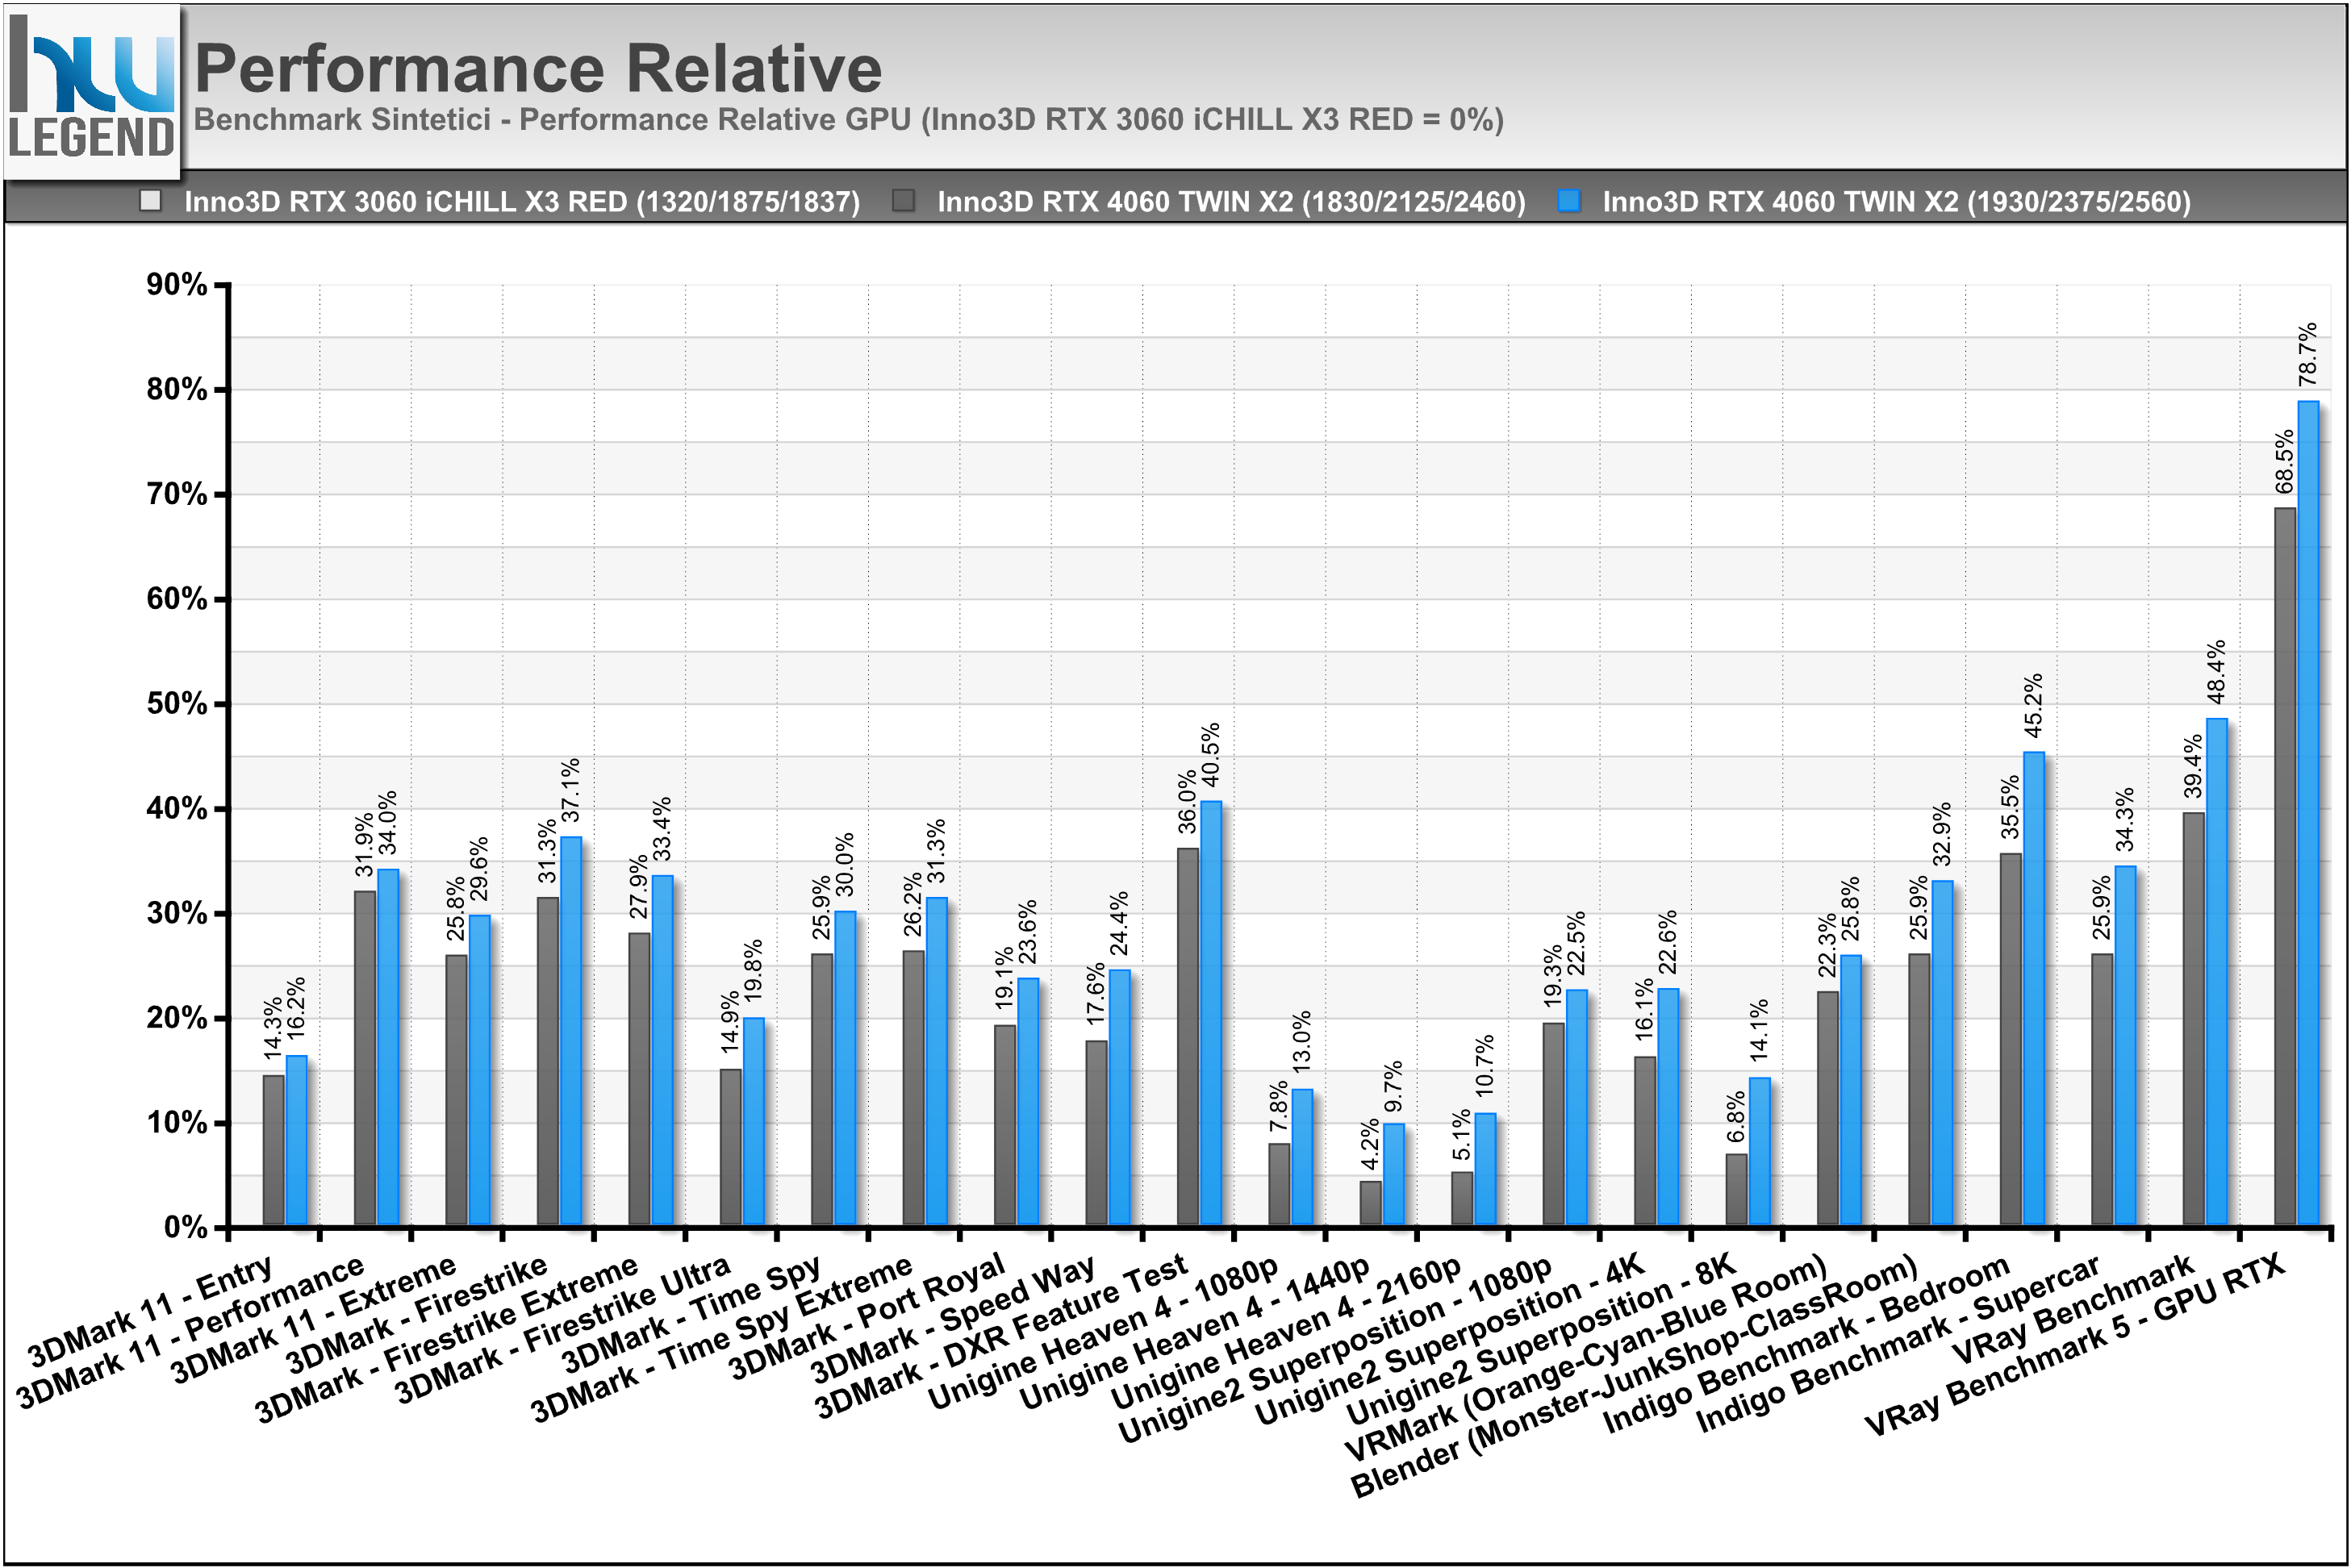Click the 50% y-axis tick label
This screenshot has width=2351, height=1568.
(x=177, y=704)
